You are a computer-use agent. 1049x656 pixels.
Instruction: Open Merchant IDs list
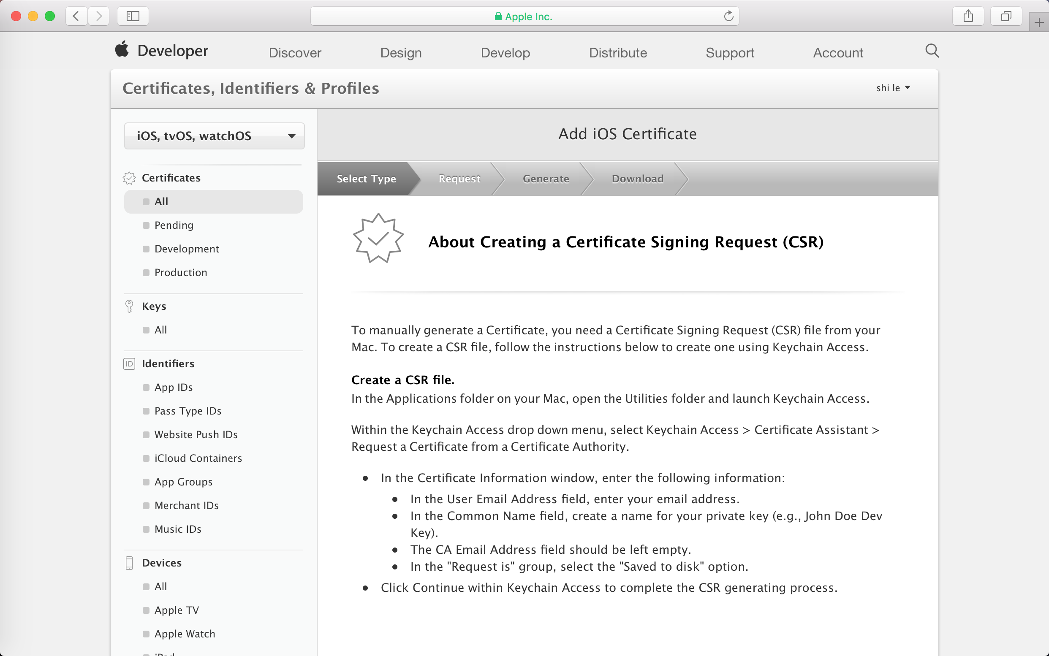tap(186, 505)
